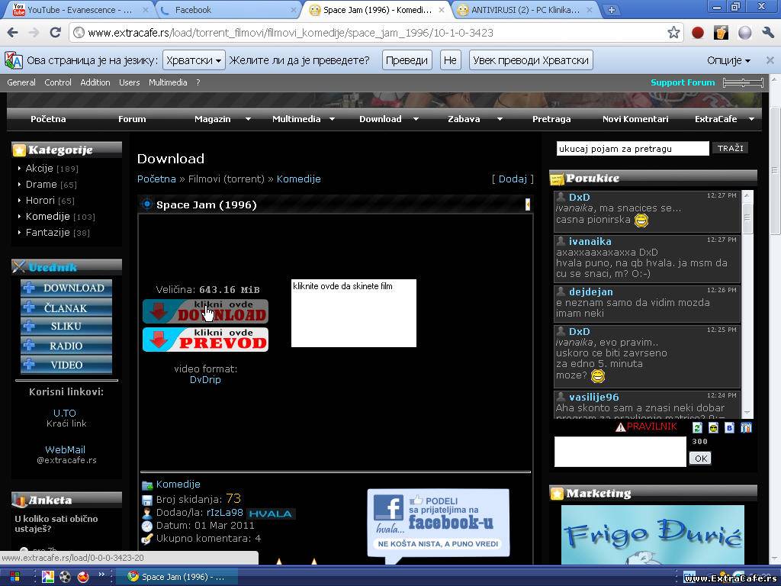Open the Users admin bar menu

tap(129, 82)
